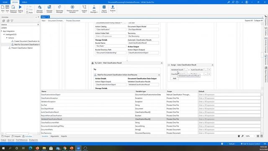Click Action Folder Path input field

click(x=111, y=36)
